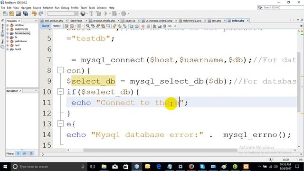This screenshot has width=304, height=171.
Task: Click the editor horizontal scrollbar right arrow
Action: click(x=295, y=150)
